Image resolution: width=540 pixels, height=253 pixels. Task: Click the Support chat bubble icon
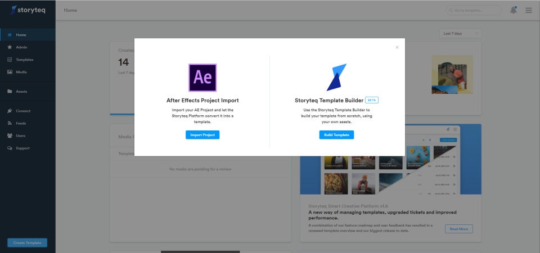coord(10,148)
